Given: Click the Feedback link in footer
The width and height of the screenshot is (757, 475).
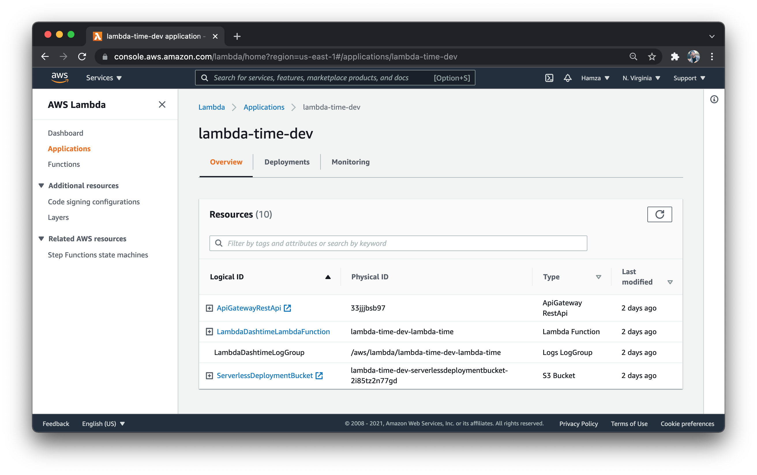Looking at the screenshot, I should [56, 423].
